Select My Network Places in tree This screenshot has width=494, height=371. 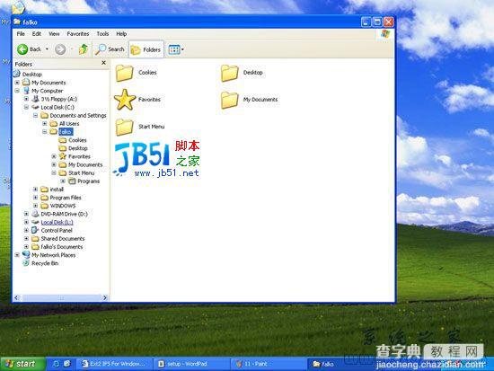54,255
